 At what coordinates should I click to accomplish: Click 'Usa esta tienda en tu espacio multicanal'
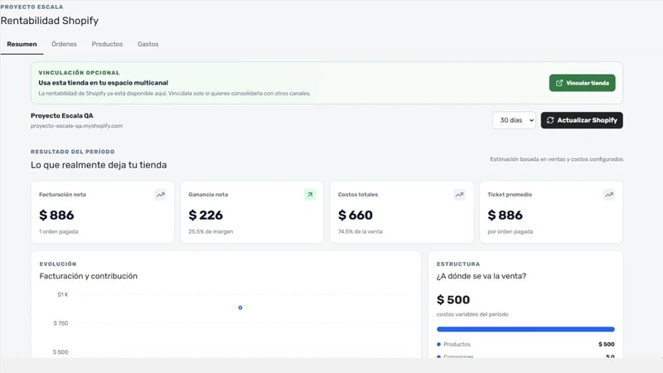pyautogui.click(x=103, y=83)
